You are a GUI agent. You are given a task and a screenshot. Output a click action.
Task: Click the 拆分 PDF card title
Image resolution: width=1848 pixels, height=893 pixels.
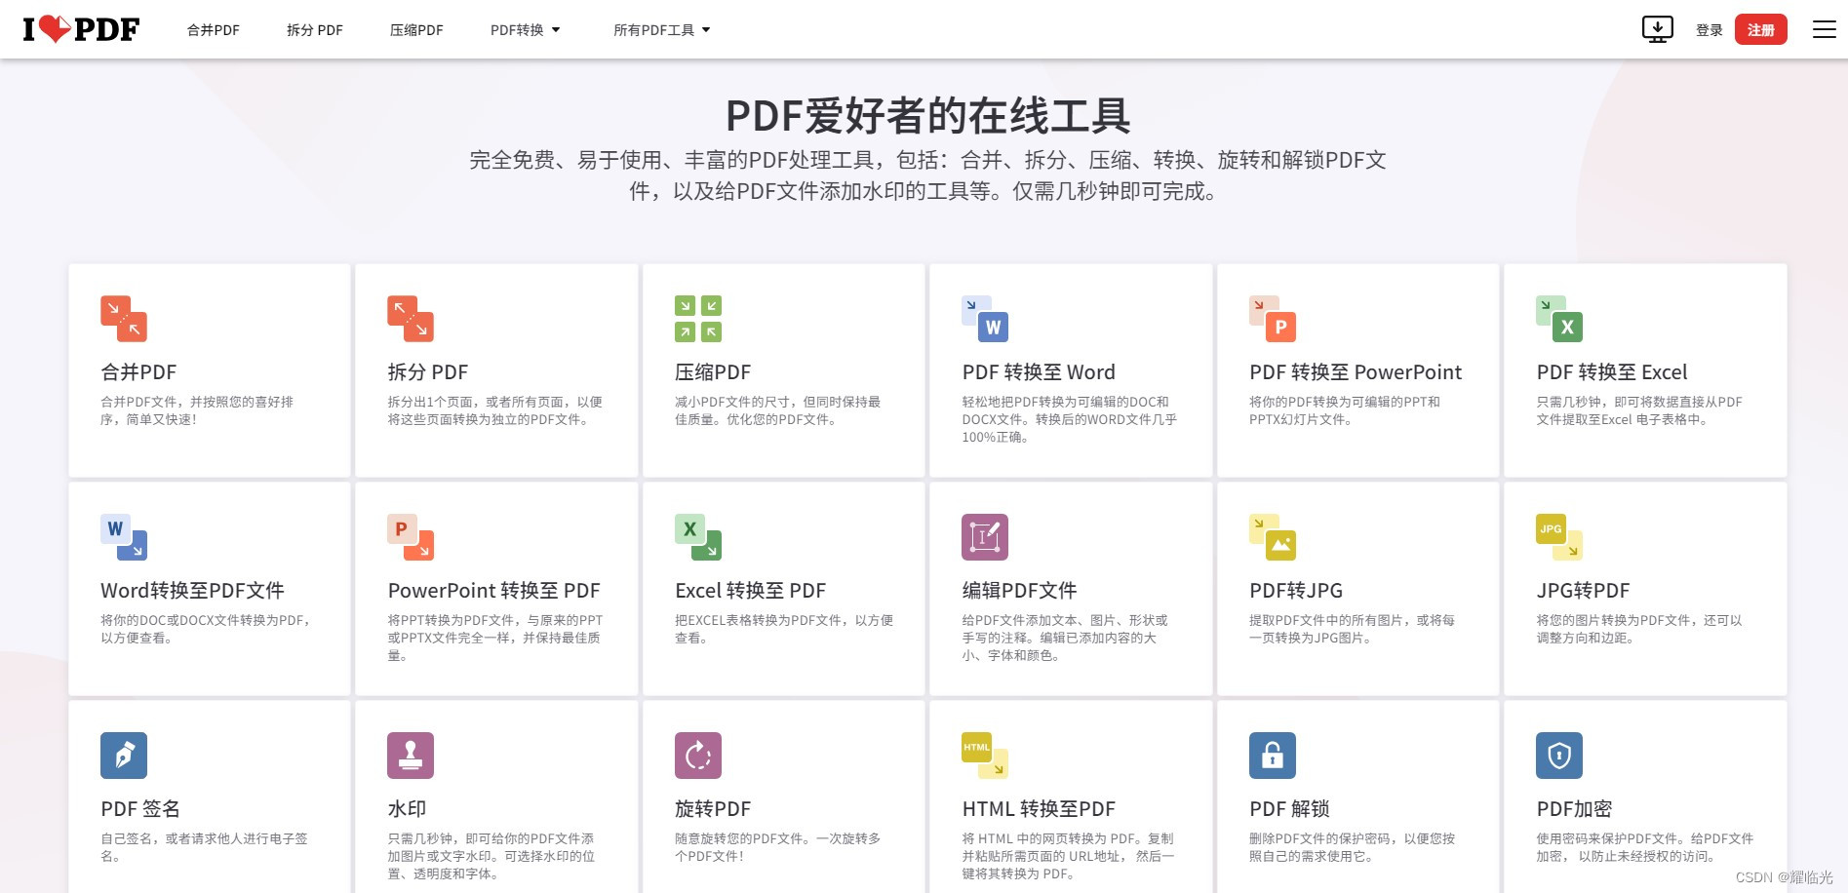pos(428,372)
